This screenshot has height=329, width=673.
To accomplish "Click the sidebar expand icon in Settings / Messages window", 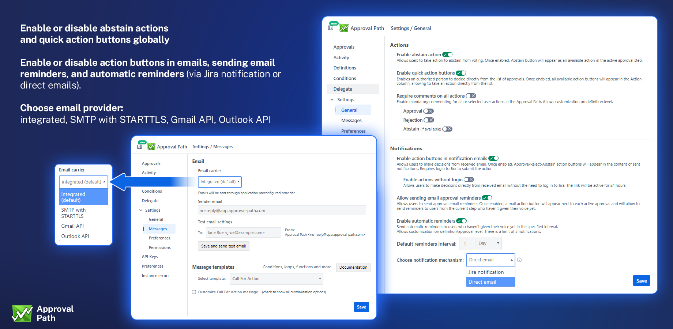I will 139,147.
